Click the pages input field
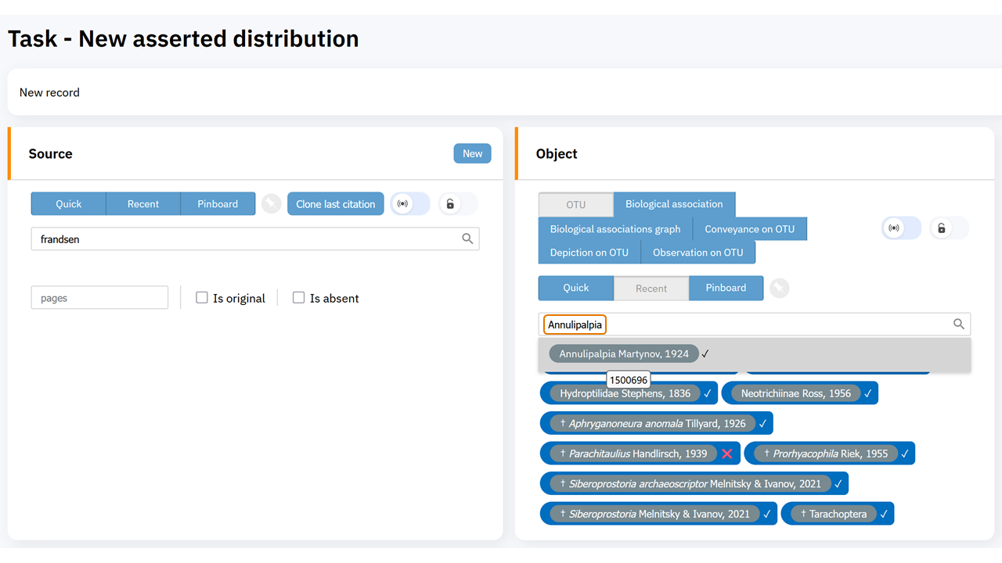 (x=99, y=298)
